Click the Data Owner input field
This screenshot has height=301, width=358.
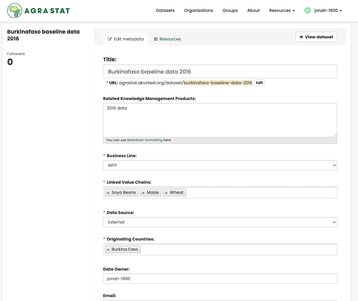tap(220, 279)
